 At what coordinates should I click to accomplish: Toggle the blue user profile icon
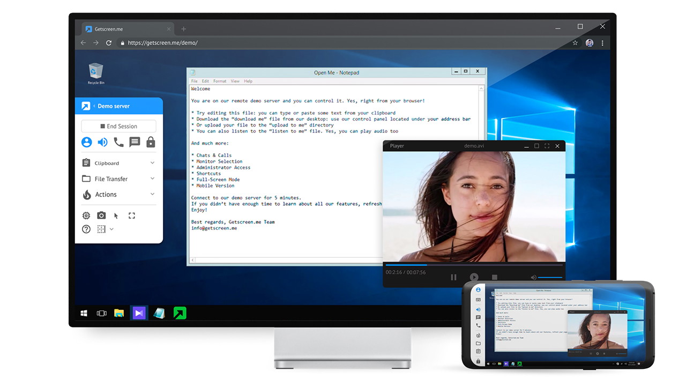point(86,142)
